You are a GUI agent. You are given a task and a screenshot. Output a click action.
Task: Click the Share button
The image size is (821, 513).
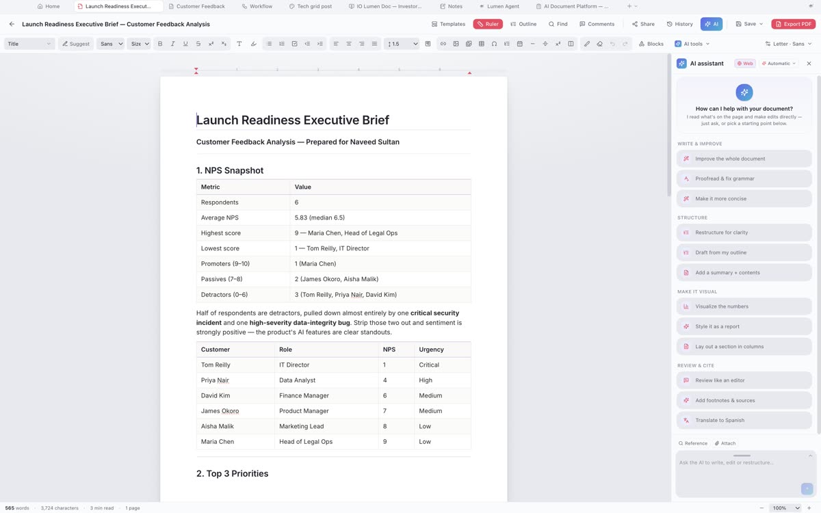tap(644, 24)
